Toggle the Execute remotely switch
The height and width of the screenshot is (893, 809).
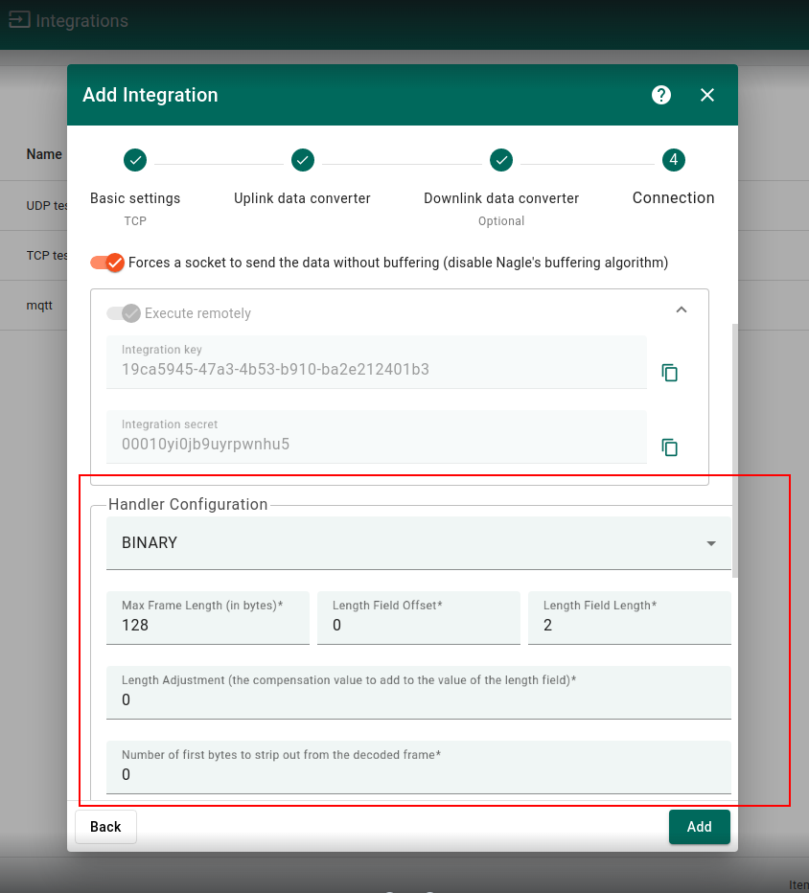click(x=126, y=312)
